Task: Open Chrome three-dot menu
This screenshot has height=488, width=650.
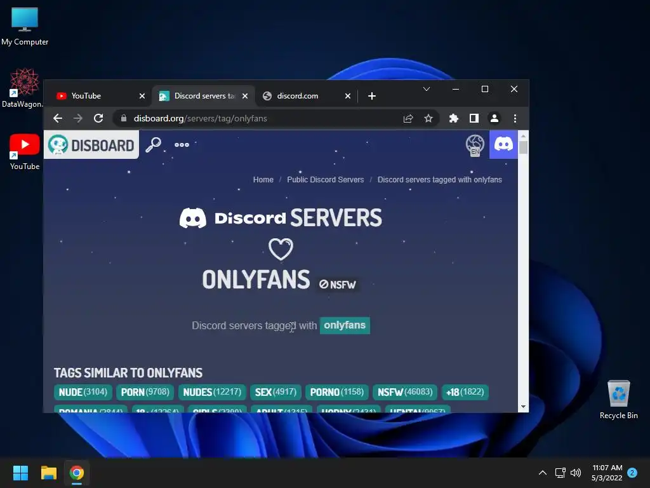Action: (515, 119)
